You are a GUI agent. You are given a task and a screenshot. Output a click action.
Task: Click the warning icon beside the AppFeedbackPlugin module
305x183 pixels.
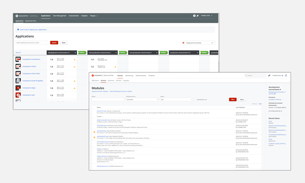point(94,137)
